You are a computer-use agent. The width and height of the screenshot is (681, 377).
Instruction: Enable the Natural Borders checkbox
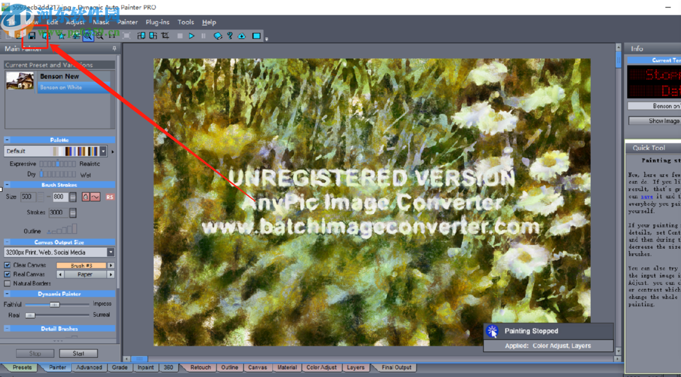click(7, 283)
